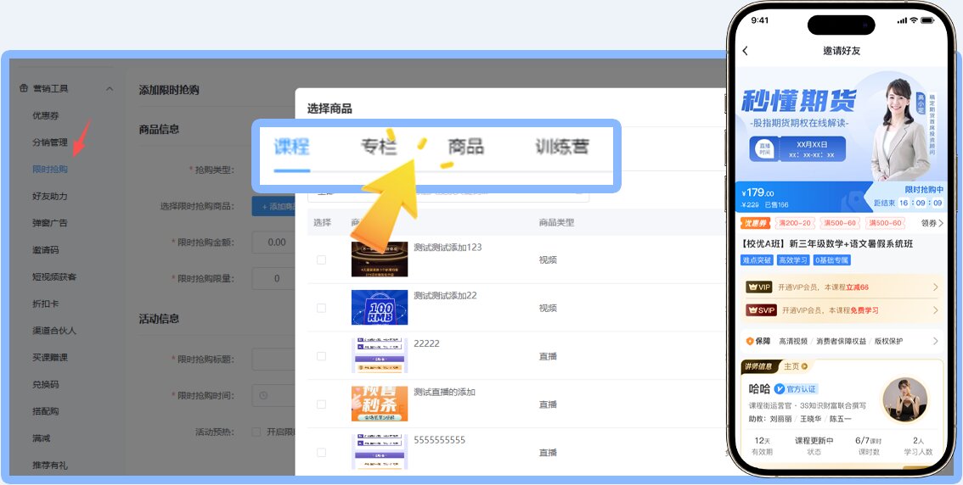Open 兑换码 in the sidebar

pos(46,384)
